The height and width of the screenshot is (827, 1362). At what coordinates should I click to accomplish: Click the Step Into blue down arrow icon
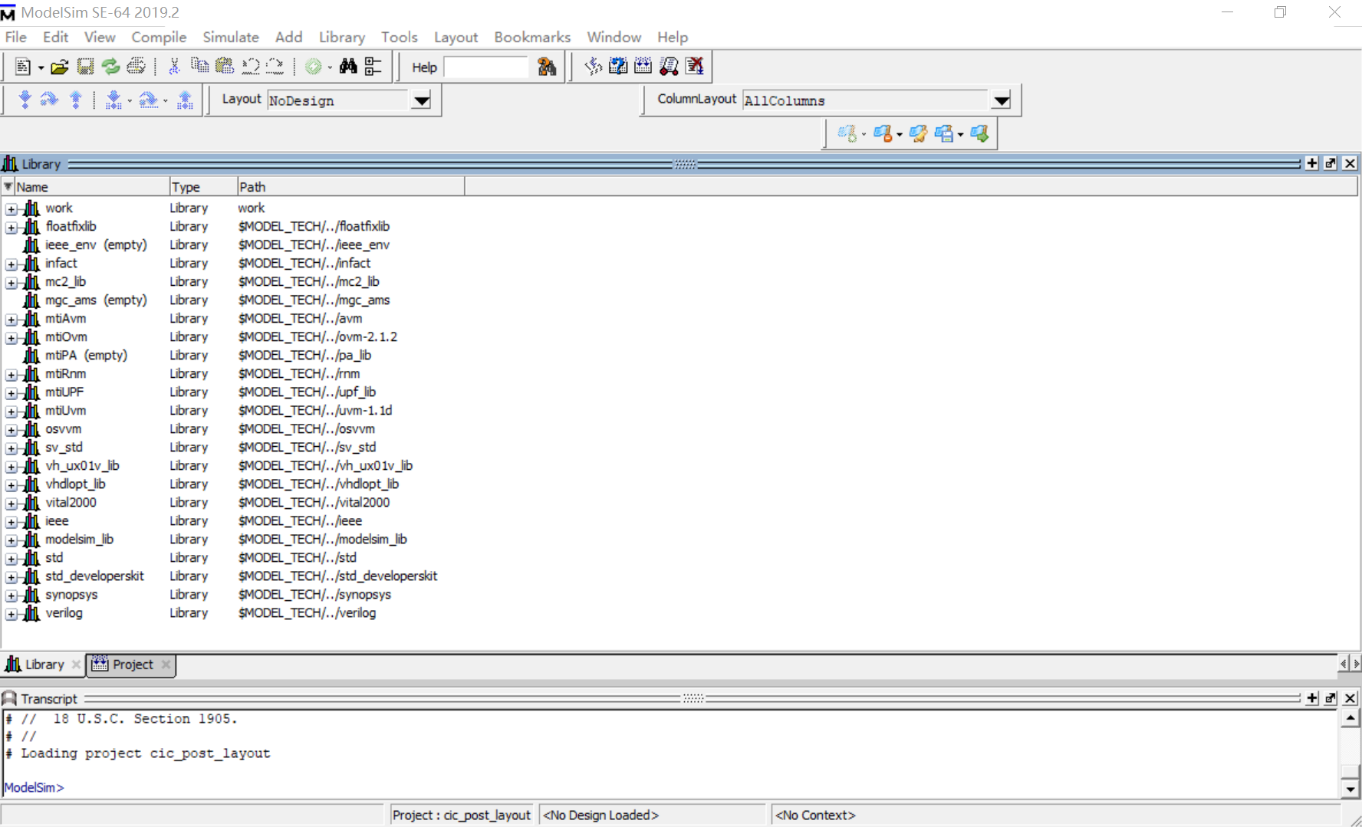click(25, 100)
